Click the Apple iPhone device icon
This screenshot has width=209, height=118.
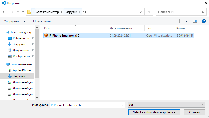point(10,70)
